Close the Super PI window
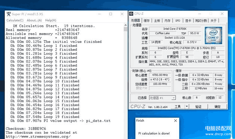 [x=122, y=14]
